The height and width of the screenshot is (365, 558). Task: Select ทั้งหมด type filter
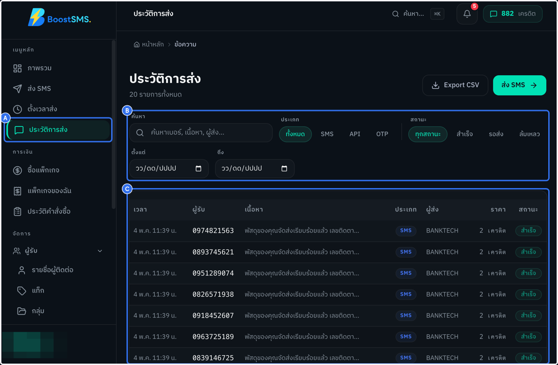click(x=295, y=134)
